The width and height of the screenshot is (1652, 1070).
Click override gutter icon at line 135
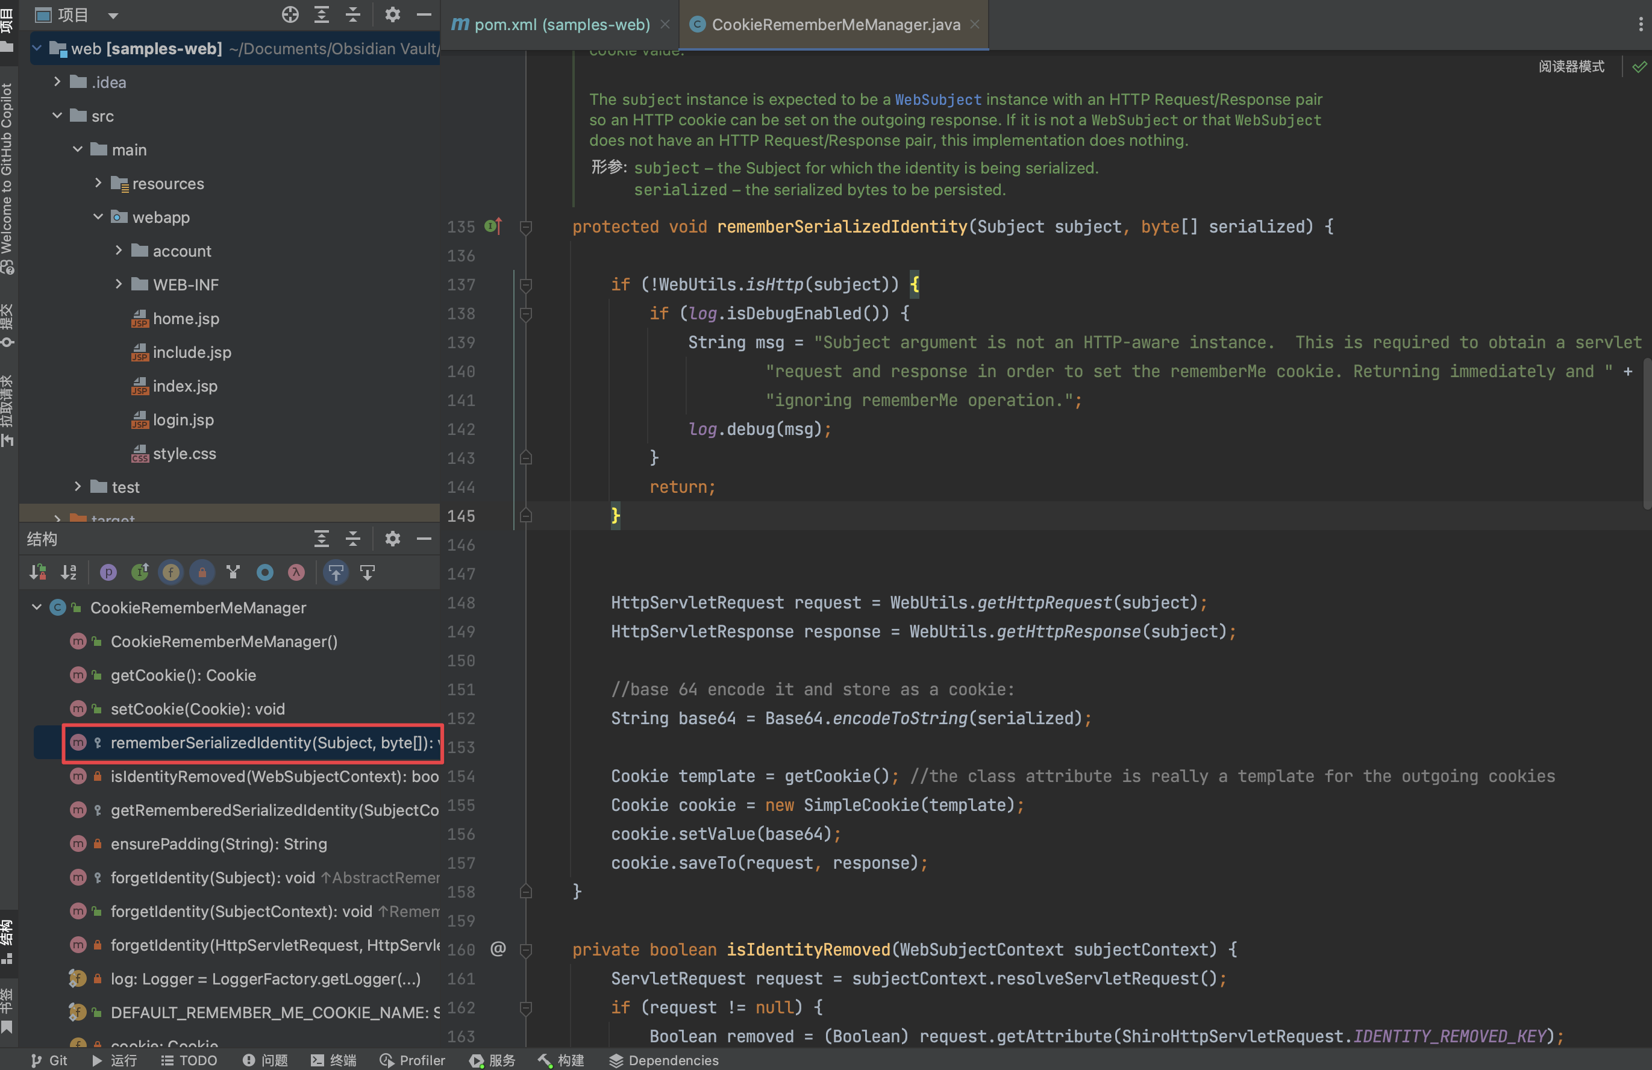click(x=493, y=226)
